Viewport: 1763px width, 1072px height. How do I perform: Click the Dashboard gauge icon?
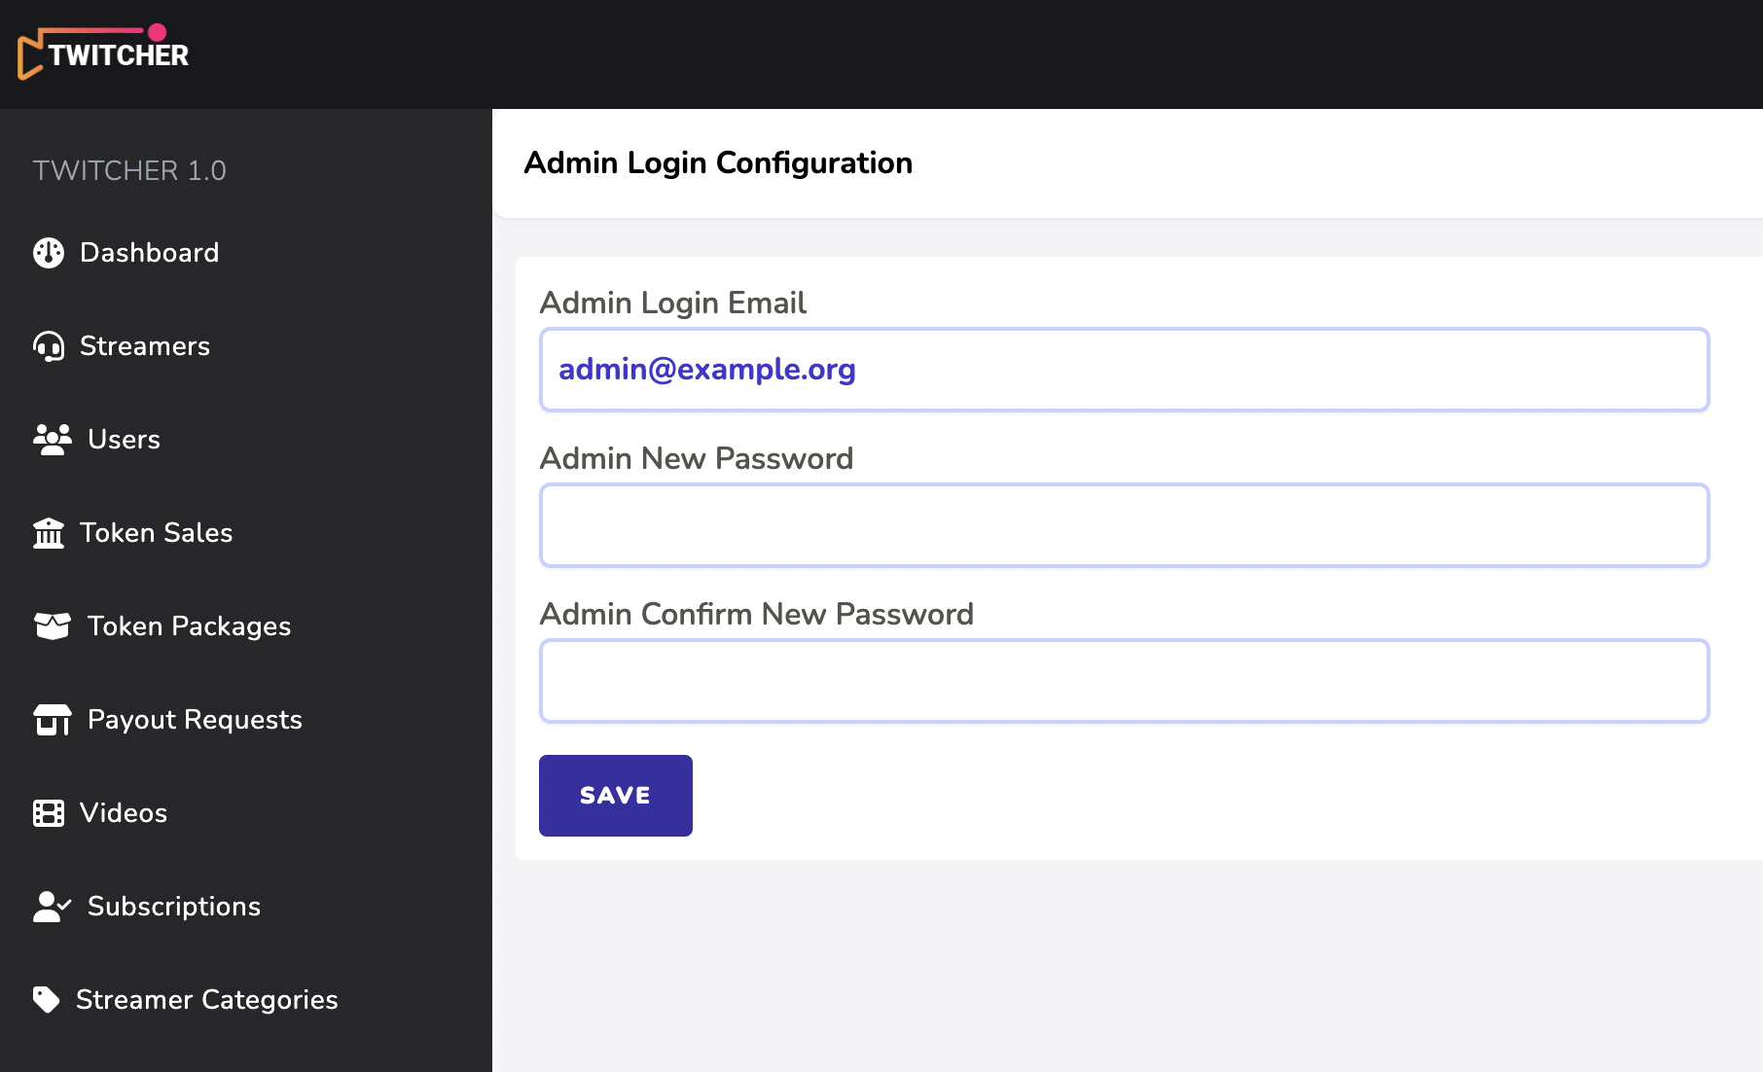[x=49, y=253]
